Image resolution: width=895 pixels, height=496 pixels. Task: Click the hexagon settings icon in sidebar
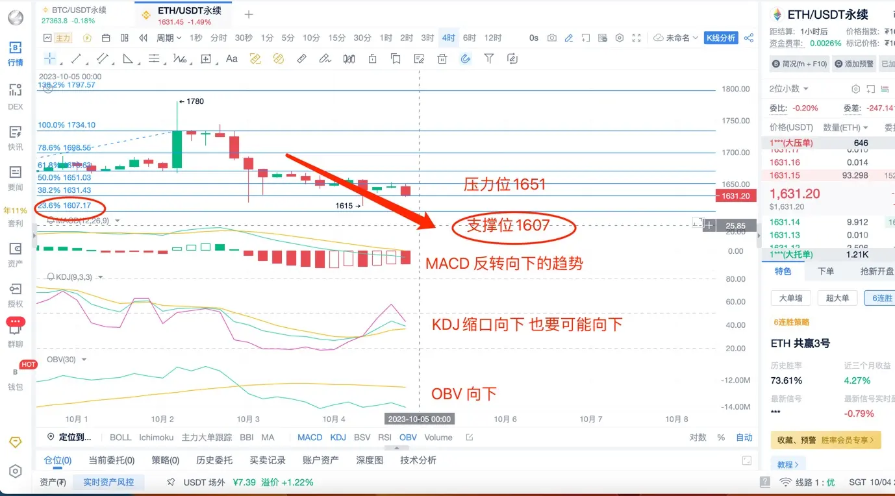[x=16, y=471]
